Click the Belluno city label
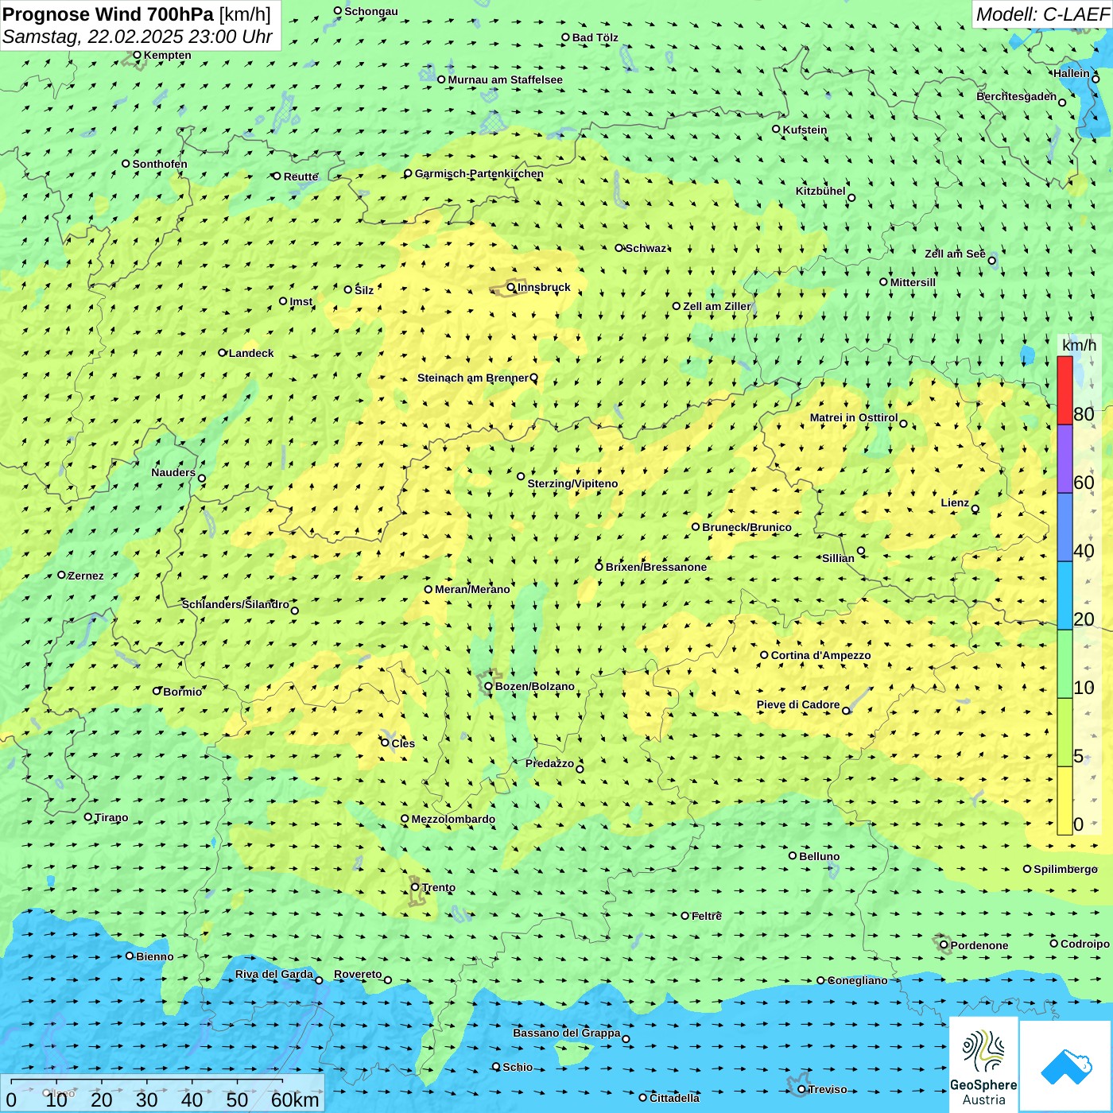Viewport: 1113px width, 1113px height. click(819, 856)
